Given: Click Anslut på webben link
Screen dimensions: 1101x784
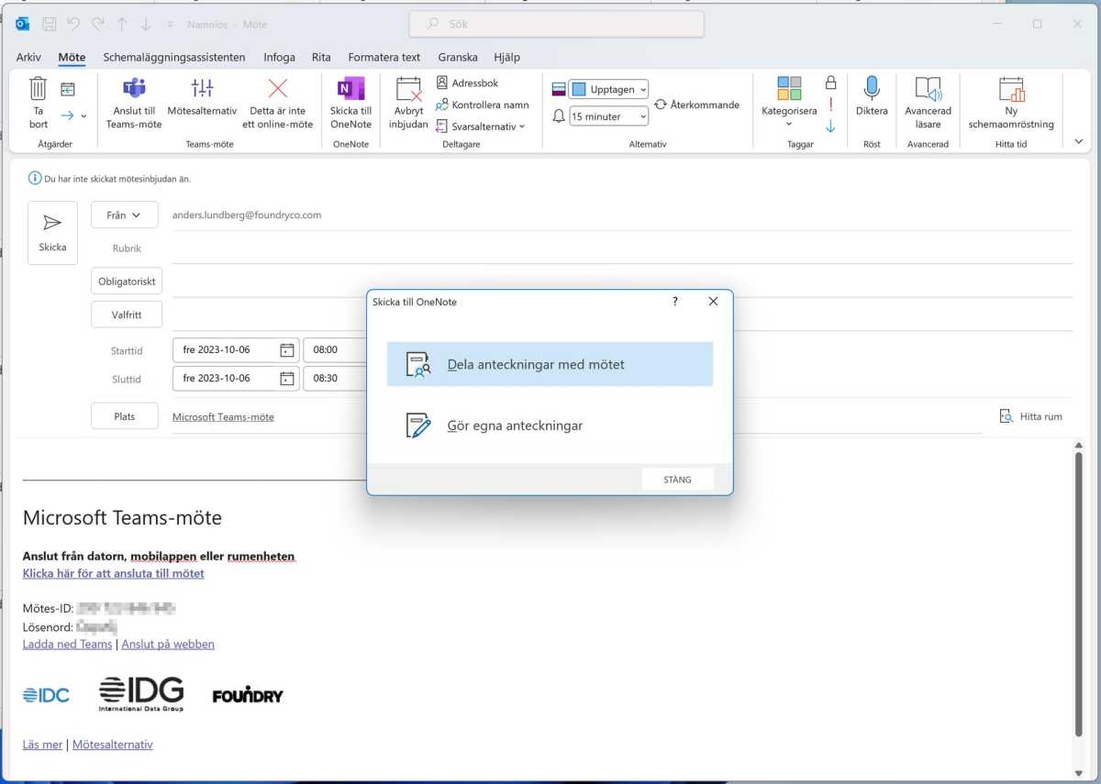Looking at the screenshot, I should coord(168,644).
